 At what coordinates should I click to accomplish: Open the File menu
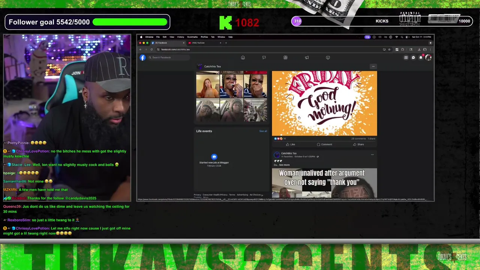(158, 37)
